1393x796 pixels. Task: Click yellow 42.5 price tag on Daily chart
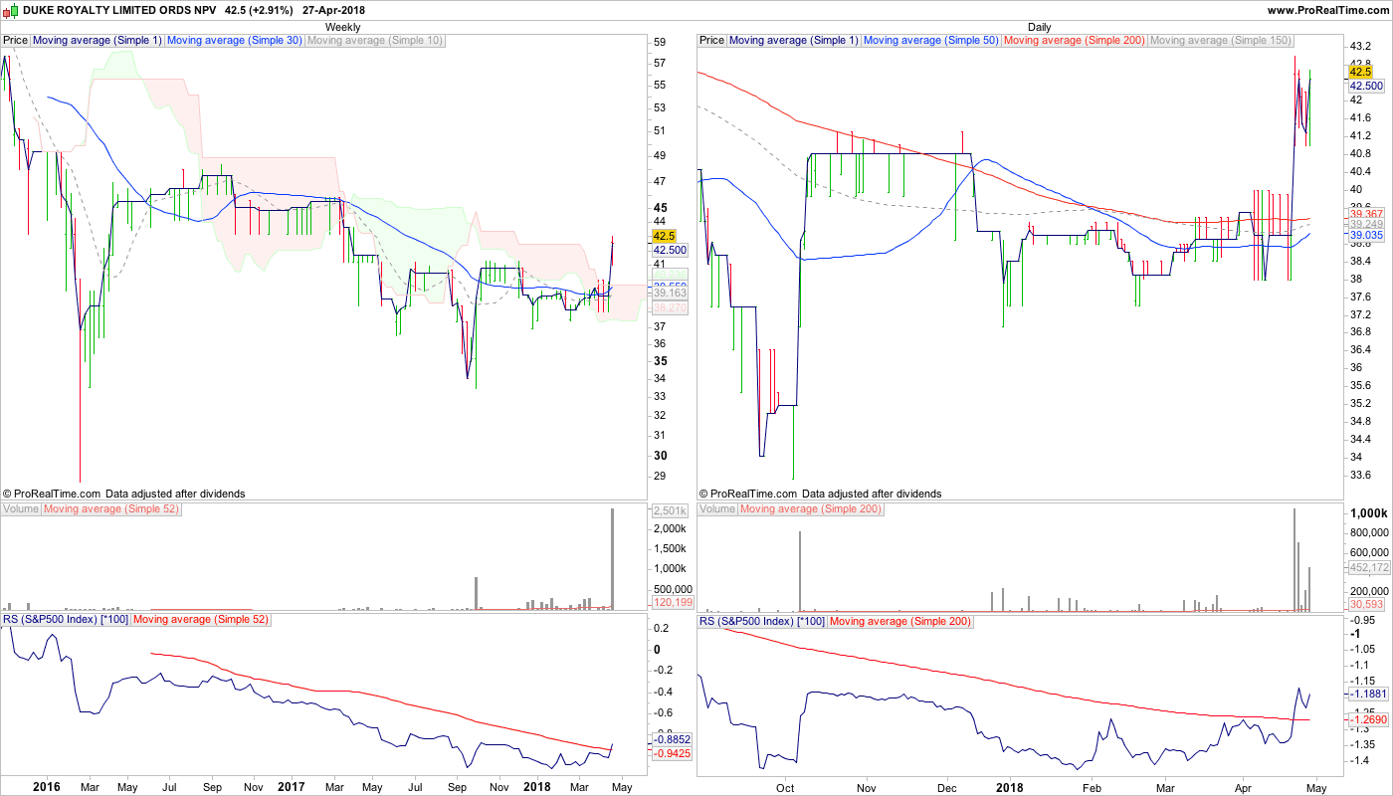pyautogui.click(x=1360, y=72)
